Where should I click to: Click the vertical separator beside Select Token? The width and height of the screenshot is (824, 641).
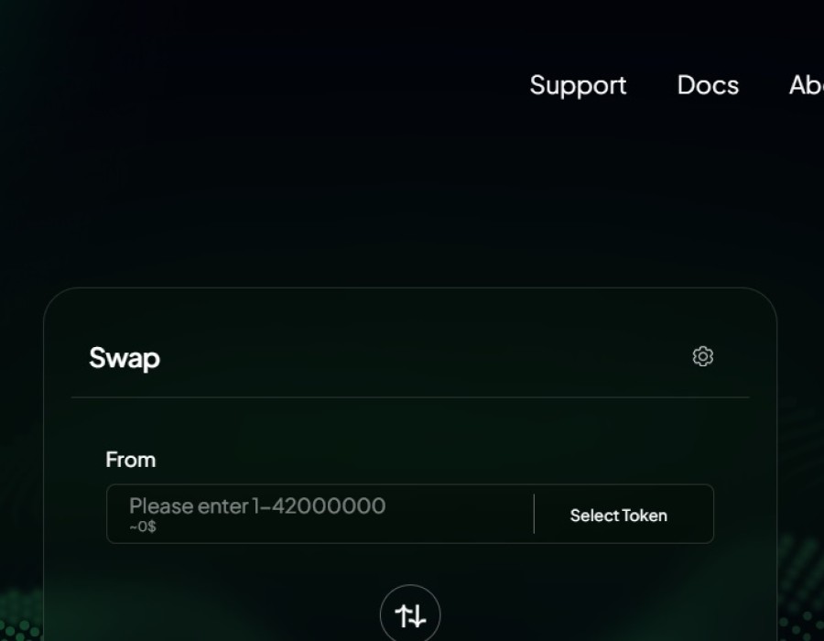pyautogui.click(x=534, y=514)
